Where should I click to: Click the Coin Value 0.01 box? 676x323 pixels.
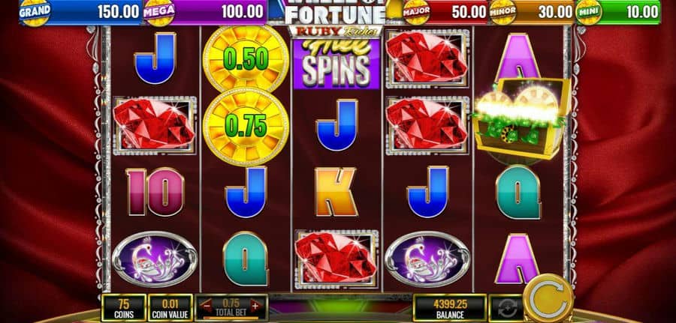[x=171, y=308]
